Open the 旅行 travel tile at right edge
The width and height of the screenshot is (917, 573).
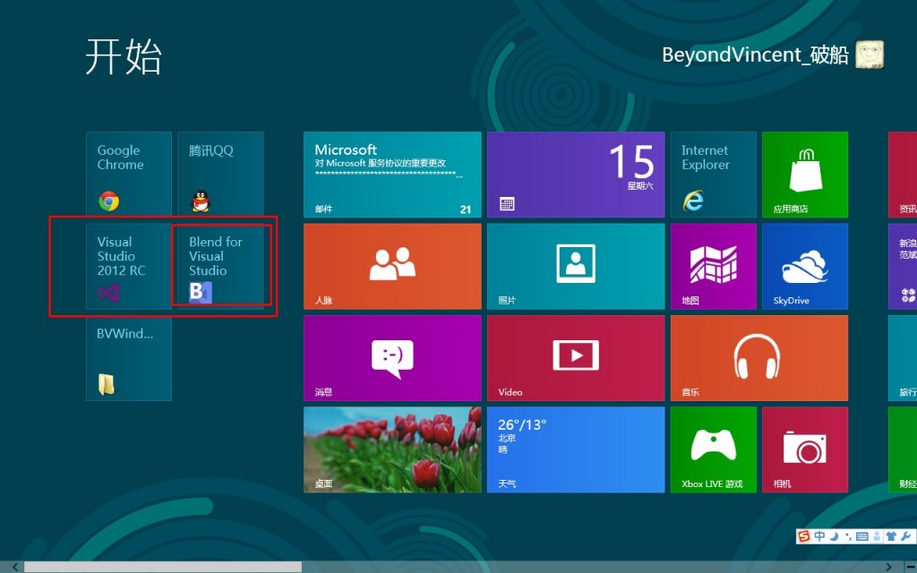tap(903, 358)
